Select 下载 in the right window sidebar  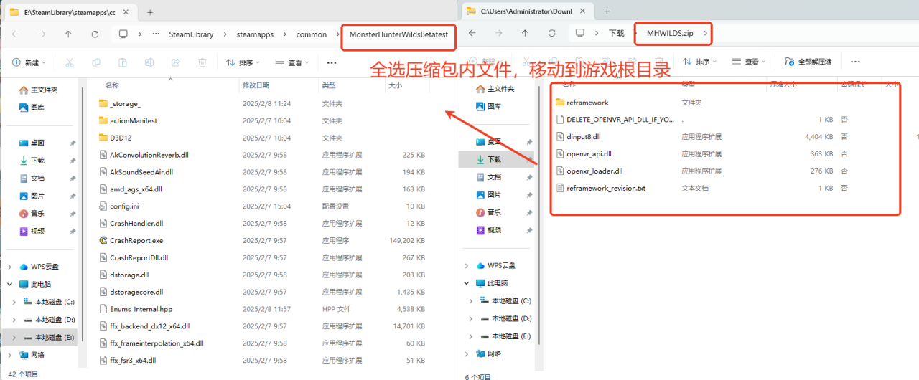pyautogui.click(x=494, y=160)
